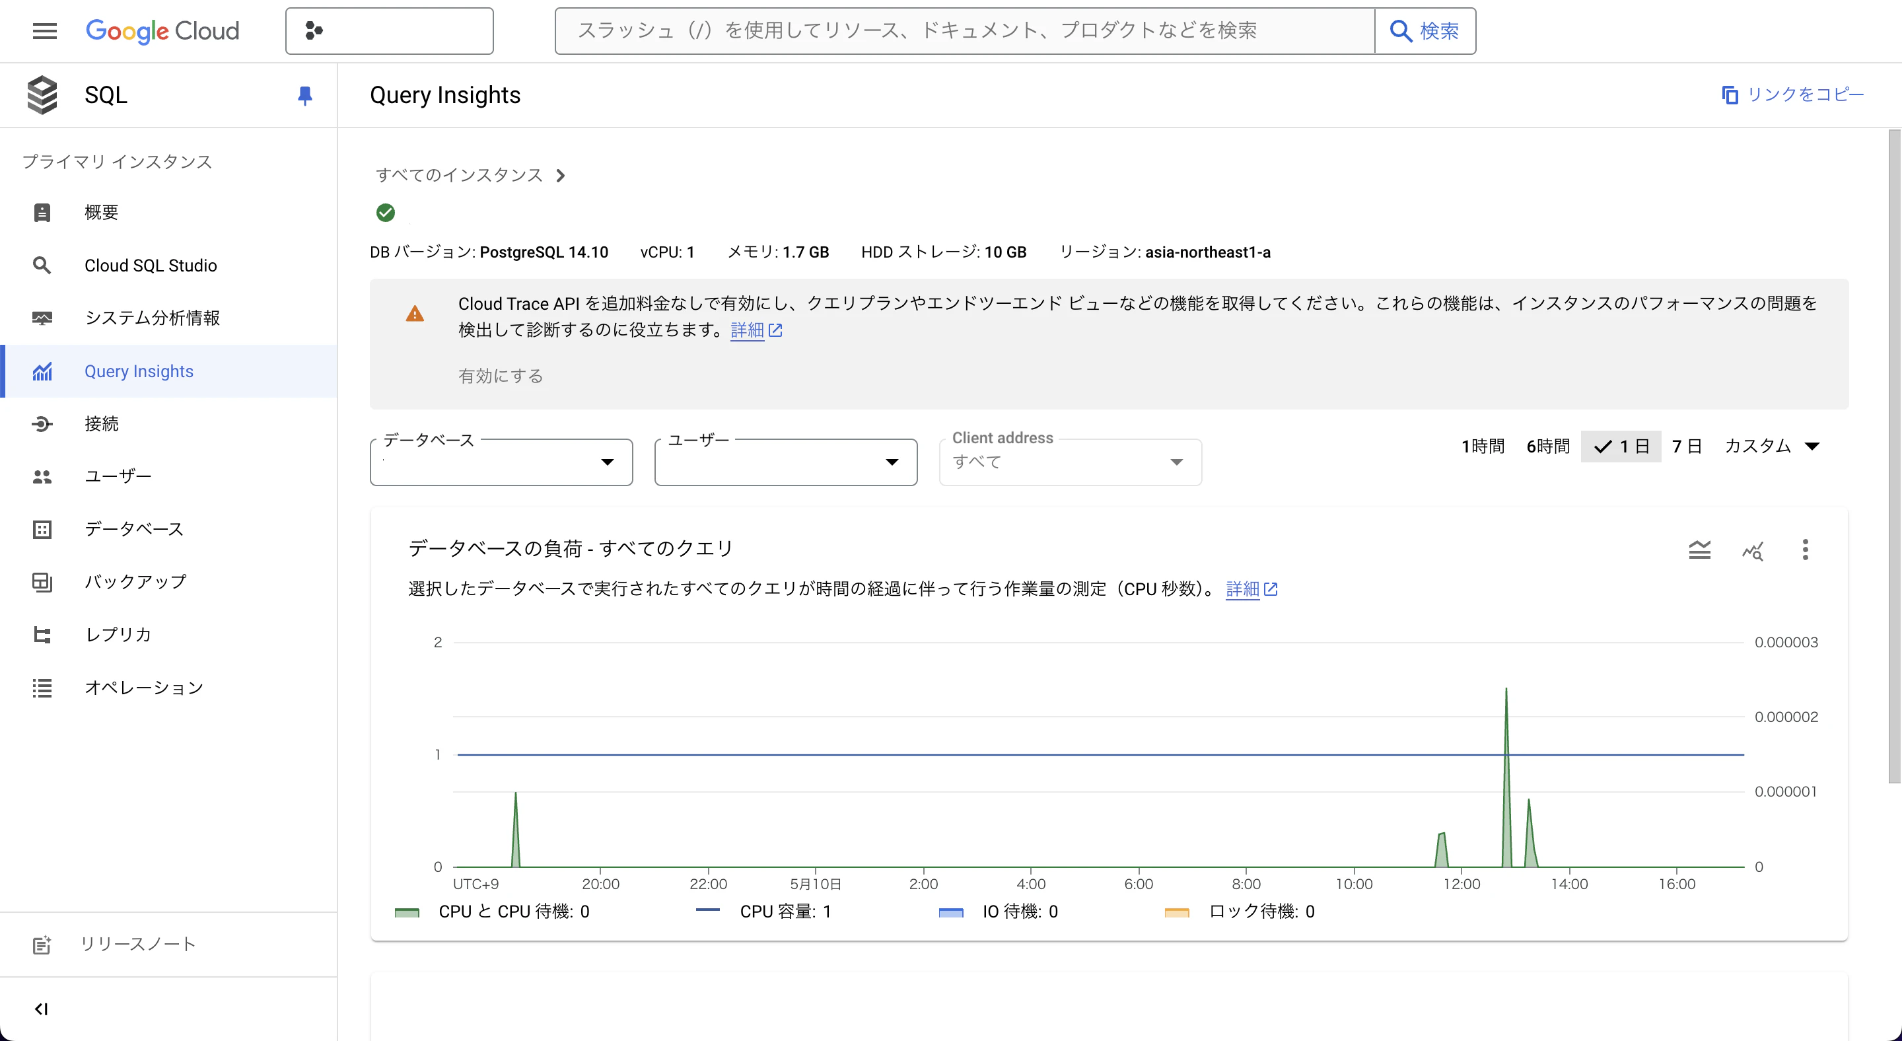Open the main navigation hamburger menu

[45, 31]
